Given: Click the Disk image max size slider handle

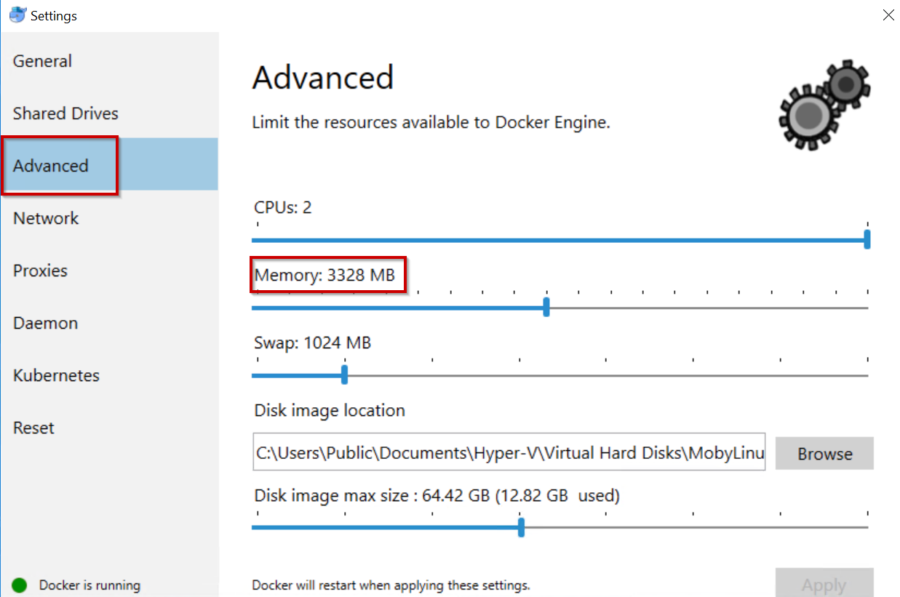Looking at the screenshot, I should pyautogui.click(x=521, y=527).
